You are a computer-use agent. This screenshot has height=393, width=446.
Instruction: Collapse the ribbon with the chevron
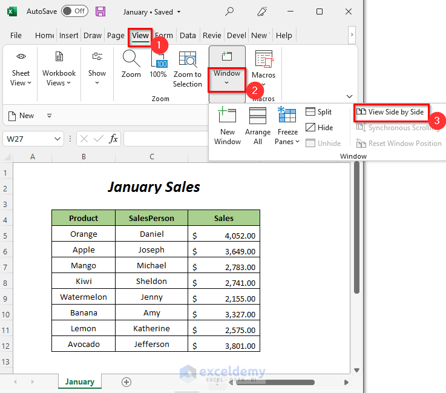pyautogui.click(x=350, y=96)
